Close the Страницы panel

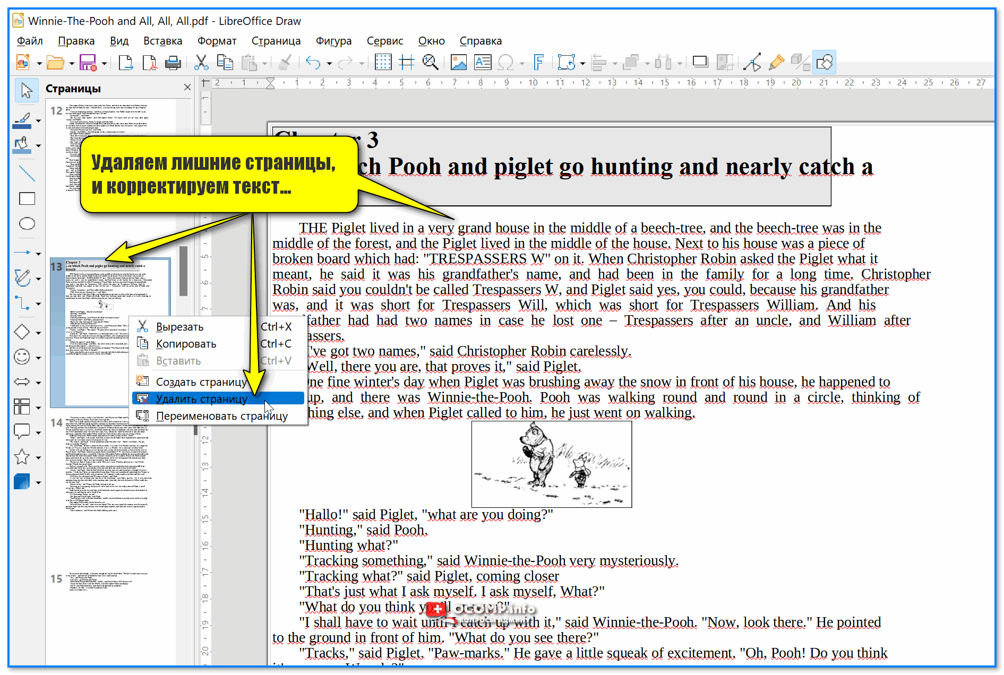tap(187, 87)
